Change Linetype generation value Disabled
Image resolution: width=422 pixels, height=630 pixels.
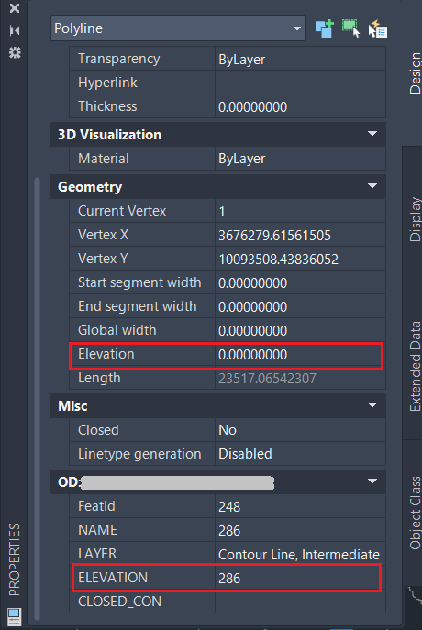pyautogui.click(x=300, y=454)
